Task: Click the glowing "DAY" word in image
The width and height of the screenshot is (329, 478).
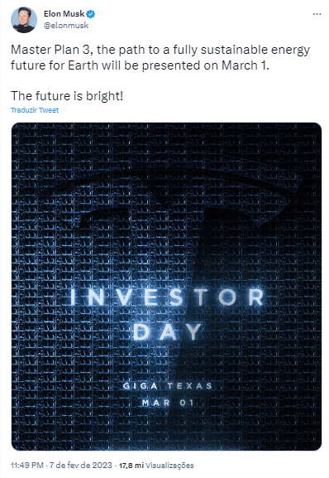Action: pyautogui.click(x=167, y=331)
